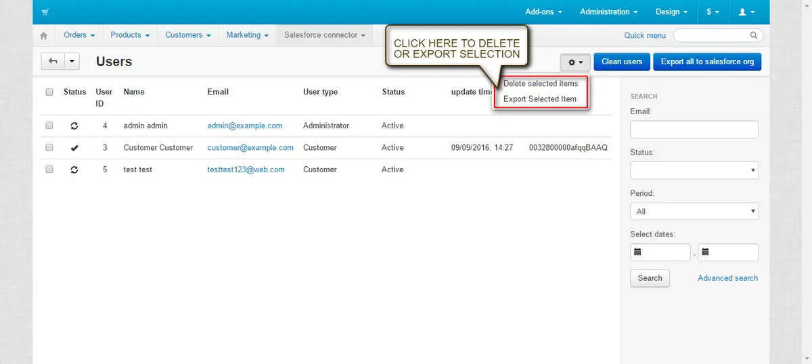Check the box for admin admin row
This screenshot has height=364, width=812.
[49, 126]
